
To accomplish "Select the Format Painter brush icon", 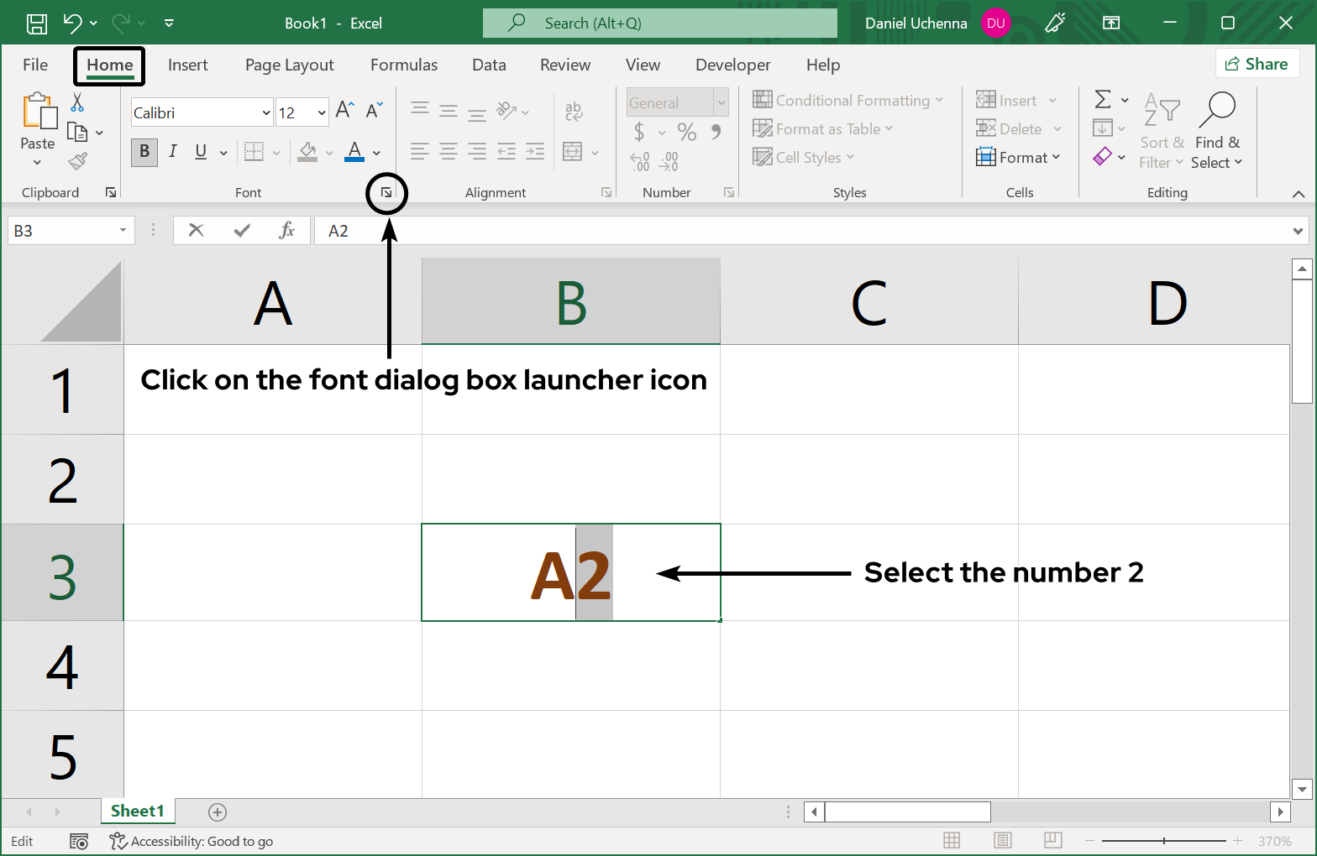I will tap(77, 160).
